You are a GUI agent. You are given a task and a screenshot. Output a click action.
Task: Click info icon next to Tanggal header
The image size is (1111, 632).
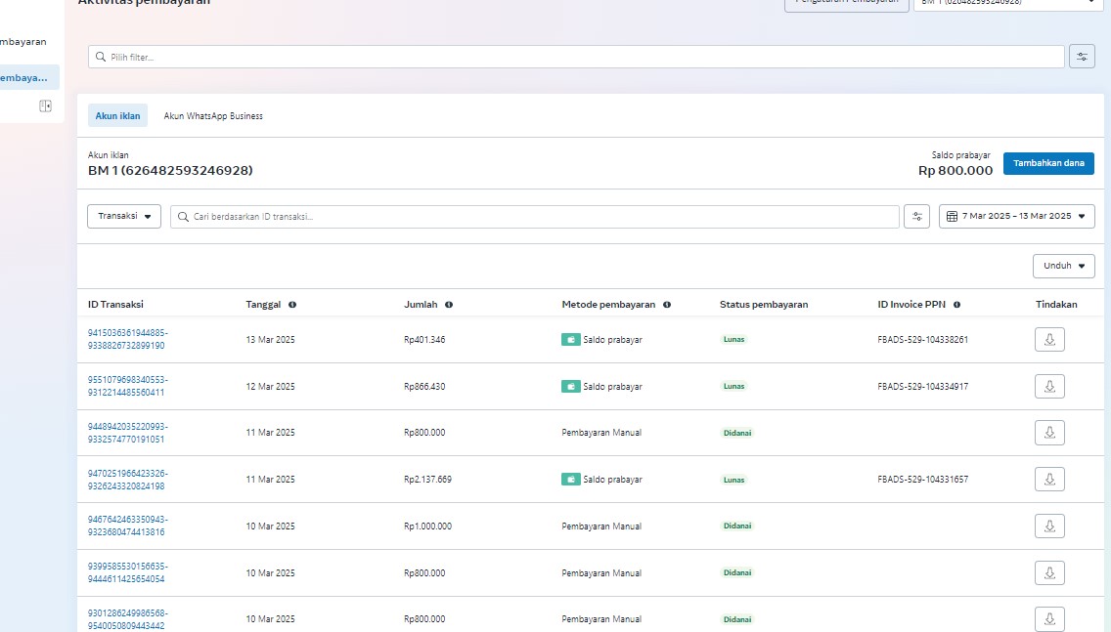point(292,305)
